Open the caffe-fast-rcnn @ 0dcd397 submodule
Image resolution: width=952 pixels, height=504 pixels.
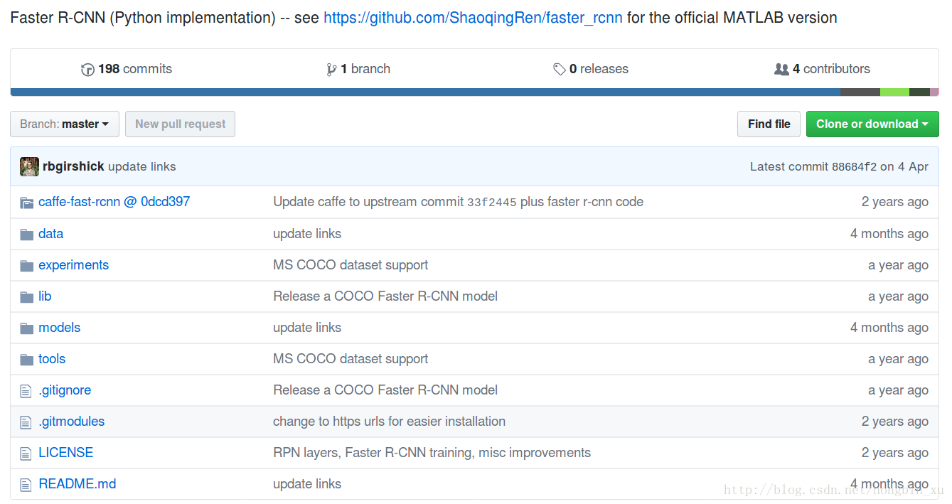tap(114, 202)
